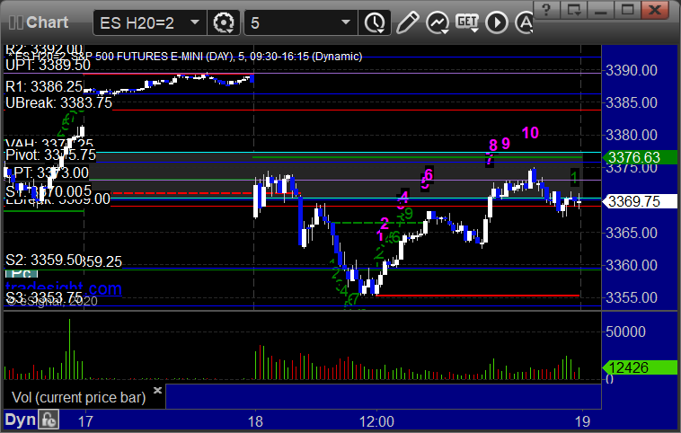681x433 pixels.
Task: Open the symbol settings gear icon
Action: (224, 22)
